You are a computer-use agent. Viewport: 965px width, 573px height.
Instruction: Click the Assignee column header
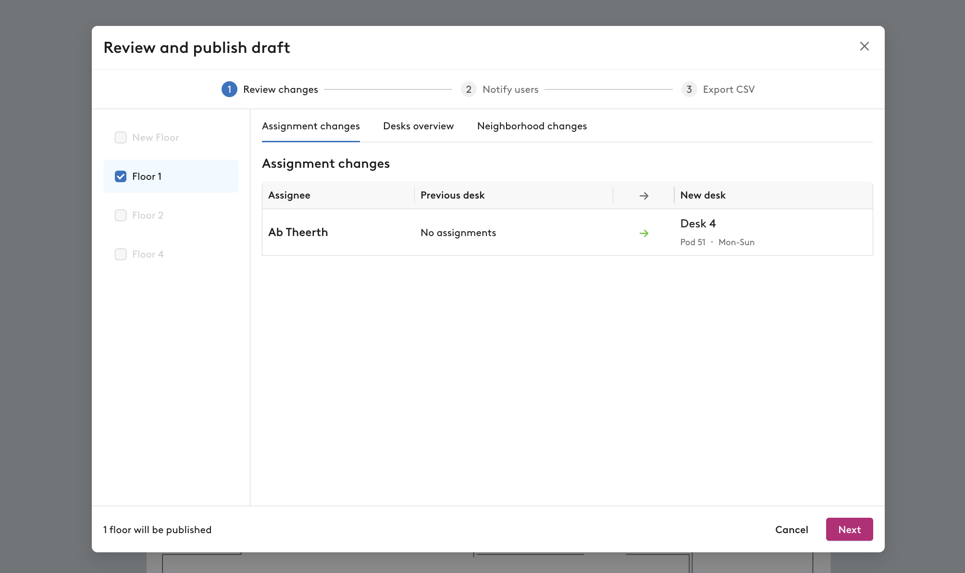pos(289,195)
